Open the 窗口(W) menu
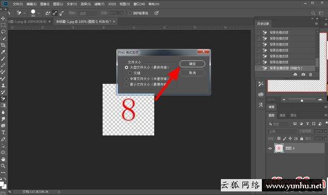Screen dimensions: 328x195 [139, 4]
